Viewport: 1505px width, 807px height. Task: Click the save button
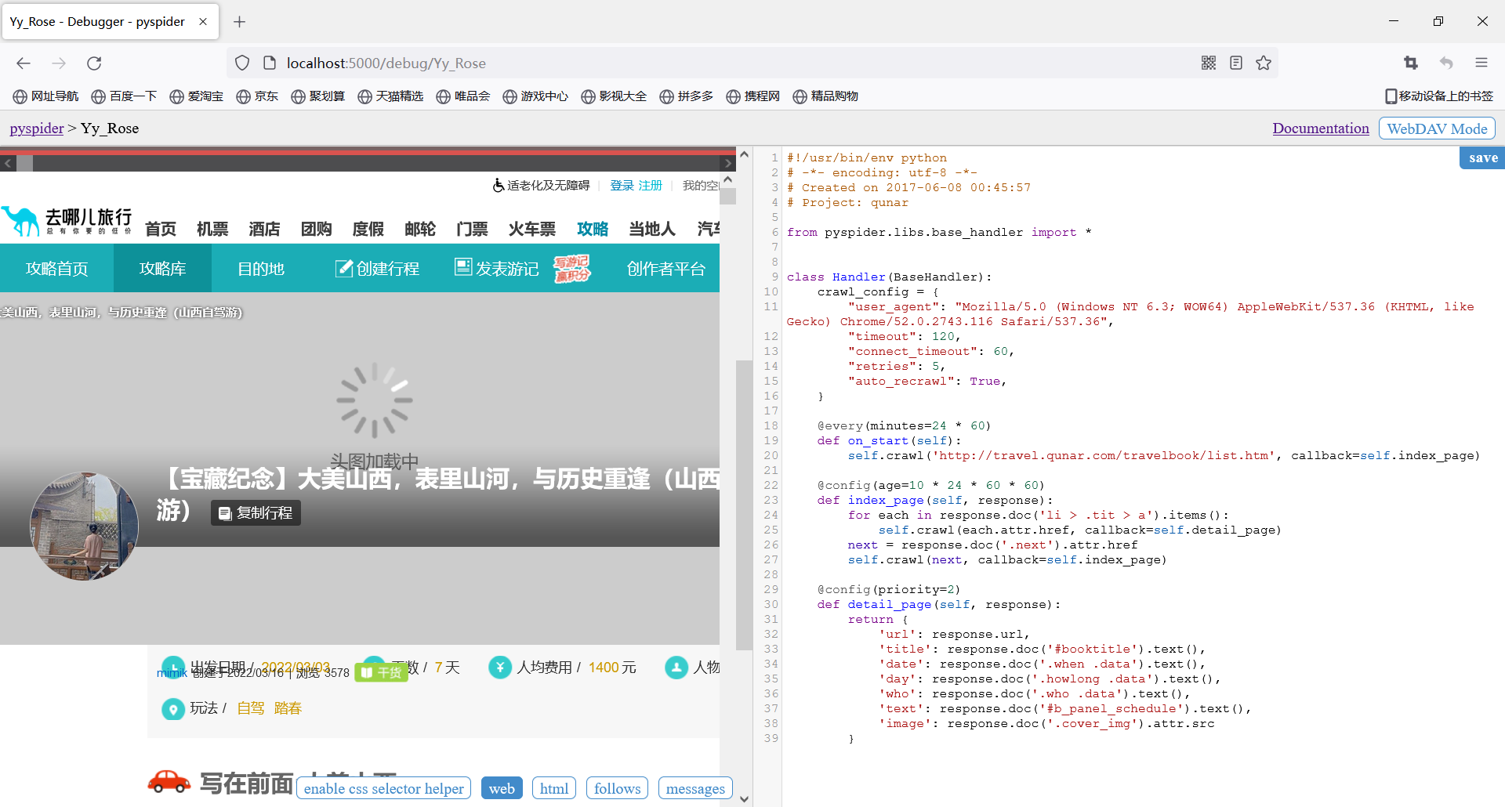tap(1481, 157)
